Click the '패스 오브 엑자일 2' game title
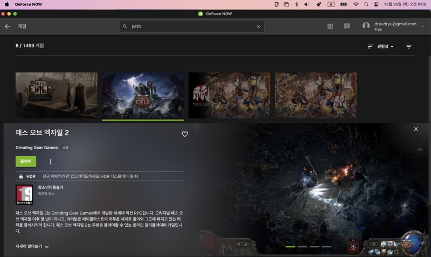Image resolution: width=431 pixels, height=257 pixels. [x=42, y=133]
